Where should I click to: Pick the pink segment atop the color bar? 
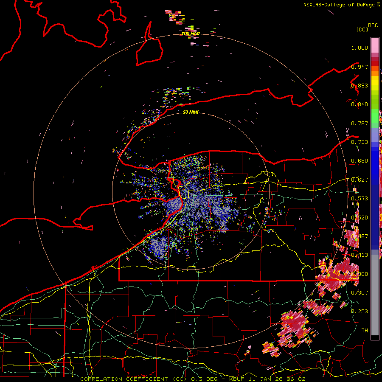375,45
